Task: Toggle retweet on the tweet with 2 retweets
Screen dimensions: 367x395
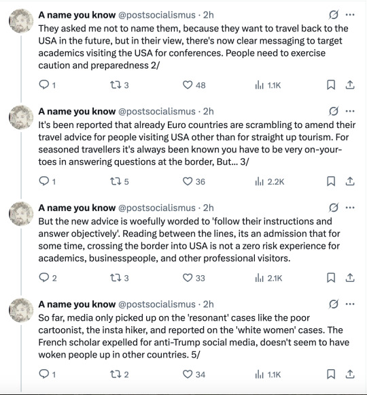Action: coord(120,374)
